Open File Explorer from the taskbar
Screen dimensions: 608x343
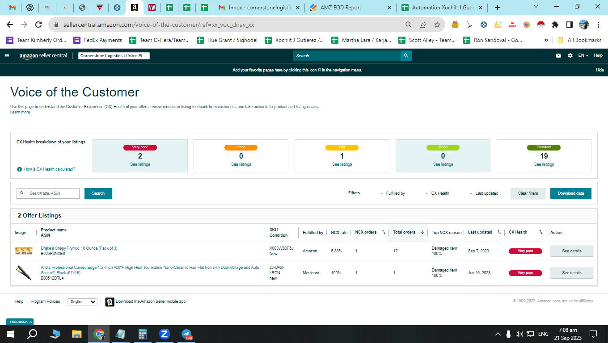(x=77, y=334)
